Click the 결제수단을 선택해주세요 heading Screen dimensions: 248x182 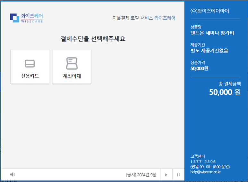click(93, 39)
